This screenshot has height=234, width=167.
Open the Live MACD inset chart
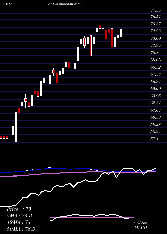click(92, 217)
